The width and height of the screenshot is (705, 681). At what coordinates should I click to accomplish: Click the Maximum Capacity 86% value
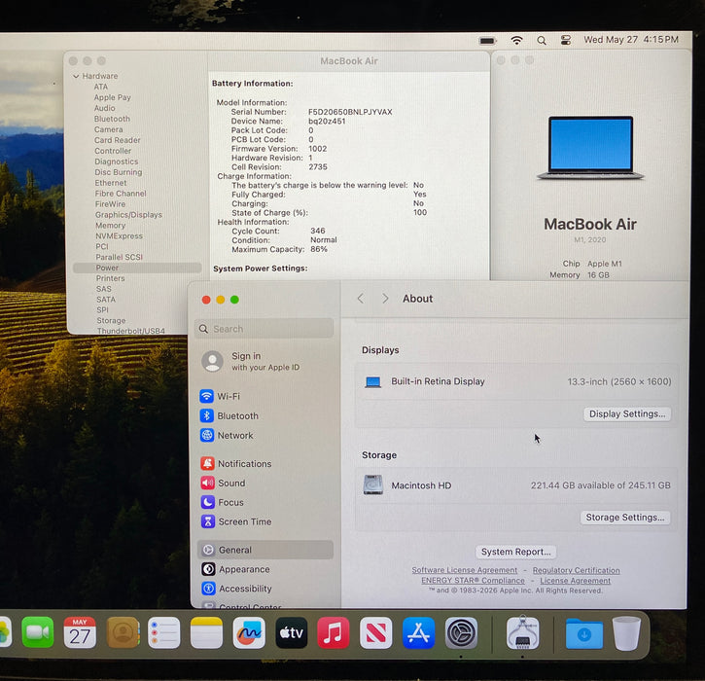pos(319,249)
